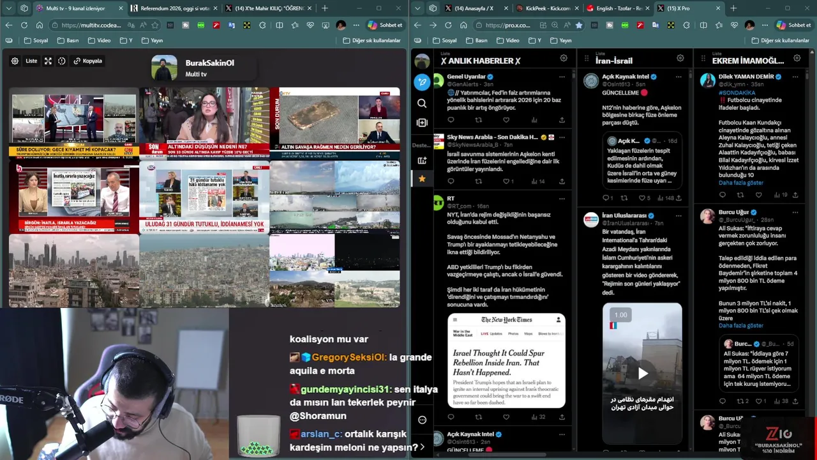Viewport: 817px width, 460px height.
Task: Share the Genel Uyarılar post
Action: (x=562, y=119)
